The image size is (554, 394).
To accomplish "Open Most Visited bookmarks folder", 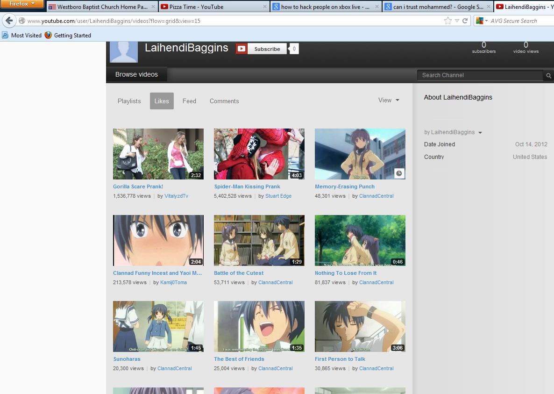I will (x=22, y=36).
